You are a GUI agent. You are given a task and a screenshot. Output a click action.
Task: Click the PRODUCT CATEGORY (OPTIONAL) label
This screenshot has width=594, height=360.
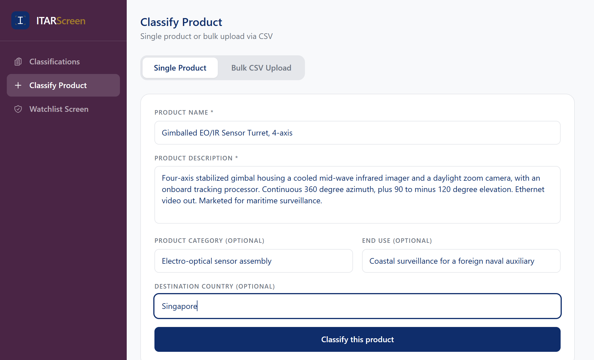point(209,241)
